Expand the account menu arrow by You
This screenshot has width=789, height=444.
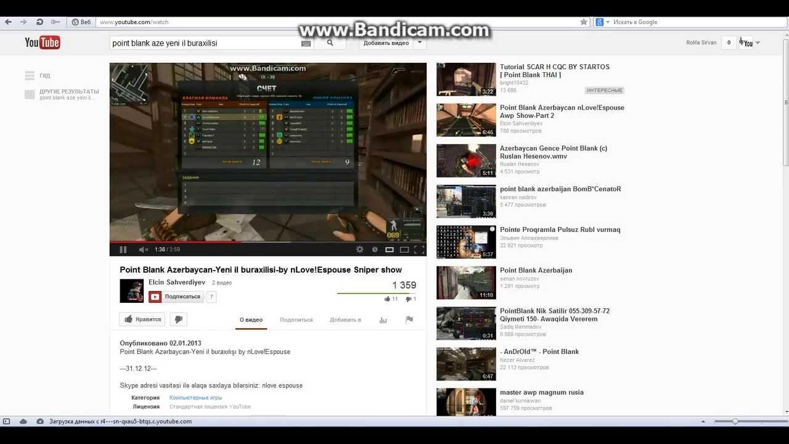pyautogui.click(x=758, y=43)
